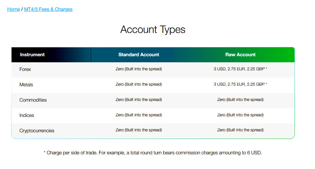
Task: Click the Commodities instrument row label
Action: (33, 100)
